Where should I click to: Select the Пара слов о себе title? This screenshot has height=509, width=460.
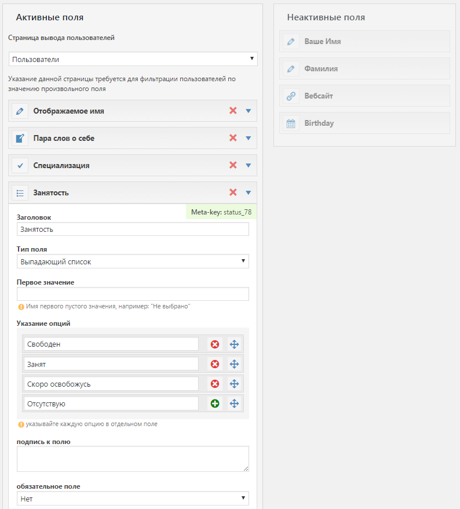click(64, 139)
